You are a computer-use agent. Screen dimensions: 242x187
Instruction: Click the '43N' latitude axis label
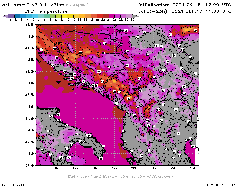(x=31, y=83)
